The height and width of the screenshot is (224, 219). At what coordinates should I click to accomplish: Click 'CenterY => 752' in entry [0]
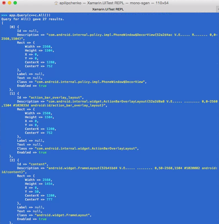point(39,66)
